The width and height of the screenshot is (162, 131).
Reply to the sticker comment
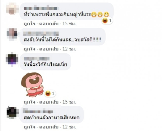coord(49,102)
